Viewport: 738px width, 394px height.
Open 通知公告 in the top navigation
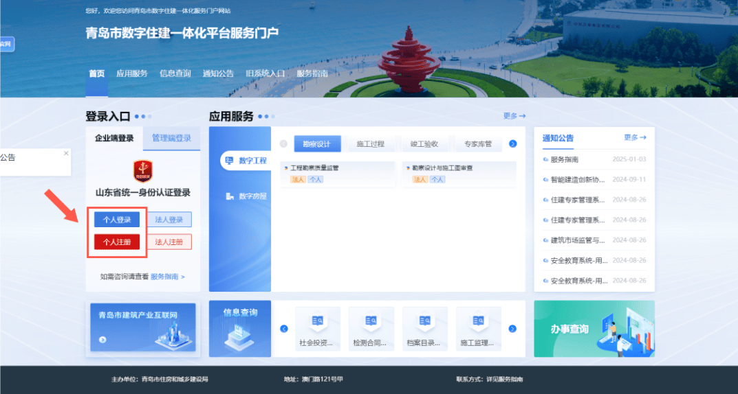(x=218, y=74)
